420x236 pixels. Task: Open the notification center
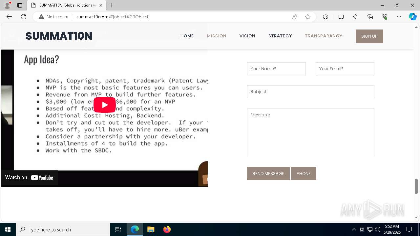409,229
